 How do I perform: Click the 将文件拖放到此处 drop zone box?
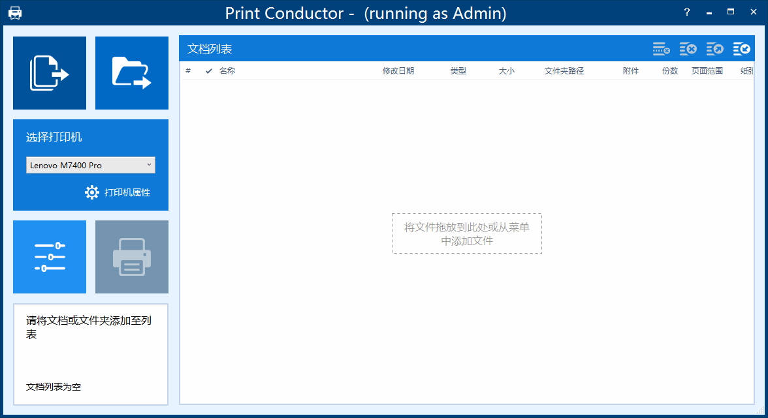click(467, 233)
